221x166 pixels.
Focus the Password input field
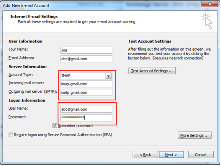pos(86,118)
